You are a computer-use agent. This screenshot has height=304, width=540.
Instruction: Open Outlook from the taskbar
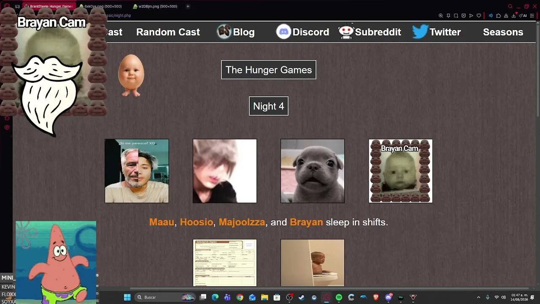(x=252, y=297)
